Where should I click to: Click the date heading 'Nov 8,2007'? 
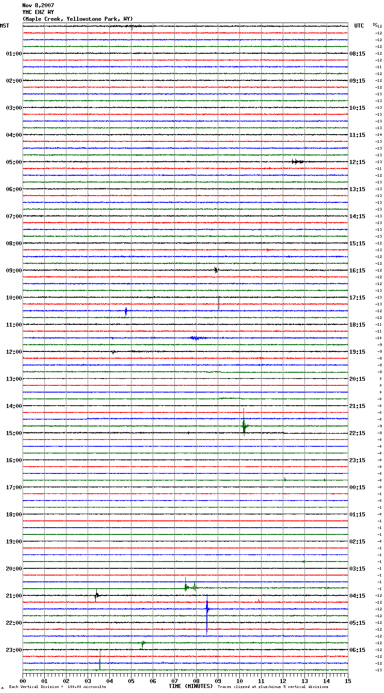38,5
